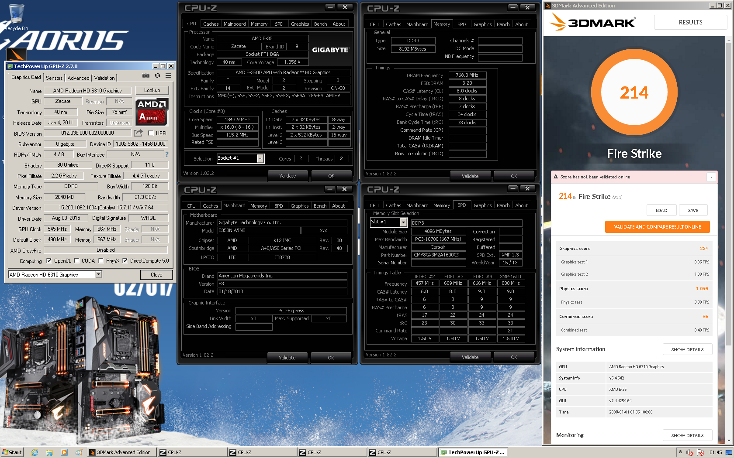Open Windows Explorer folder icon on taskbar
The height and width of the screenshot is (458, 734).
point(49,452)
